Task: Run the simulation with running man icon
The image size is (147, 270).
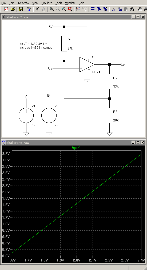Action: point(37,9)
